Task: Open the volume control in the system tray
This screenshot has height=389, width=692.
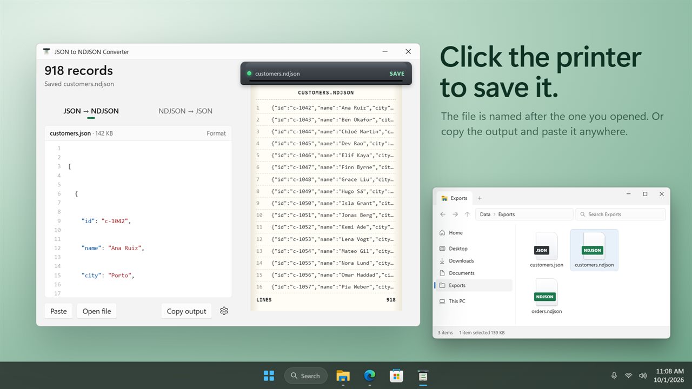Action: coord(642,375)
